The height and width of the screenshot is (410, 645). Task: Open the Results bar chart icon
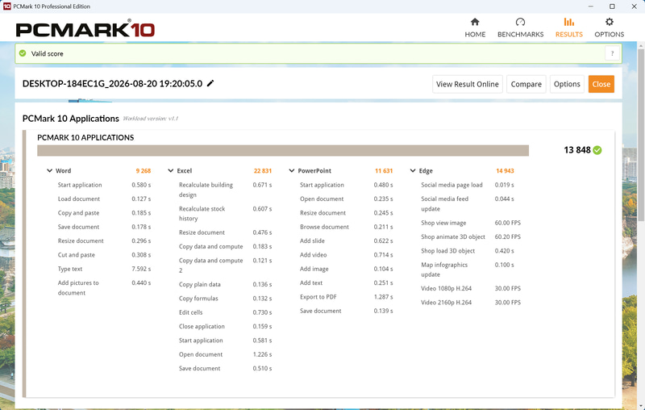pos(569,22)
